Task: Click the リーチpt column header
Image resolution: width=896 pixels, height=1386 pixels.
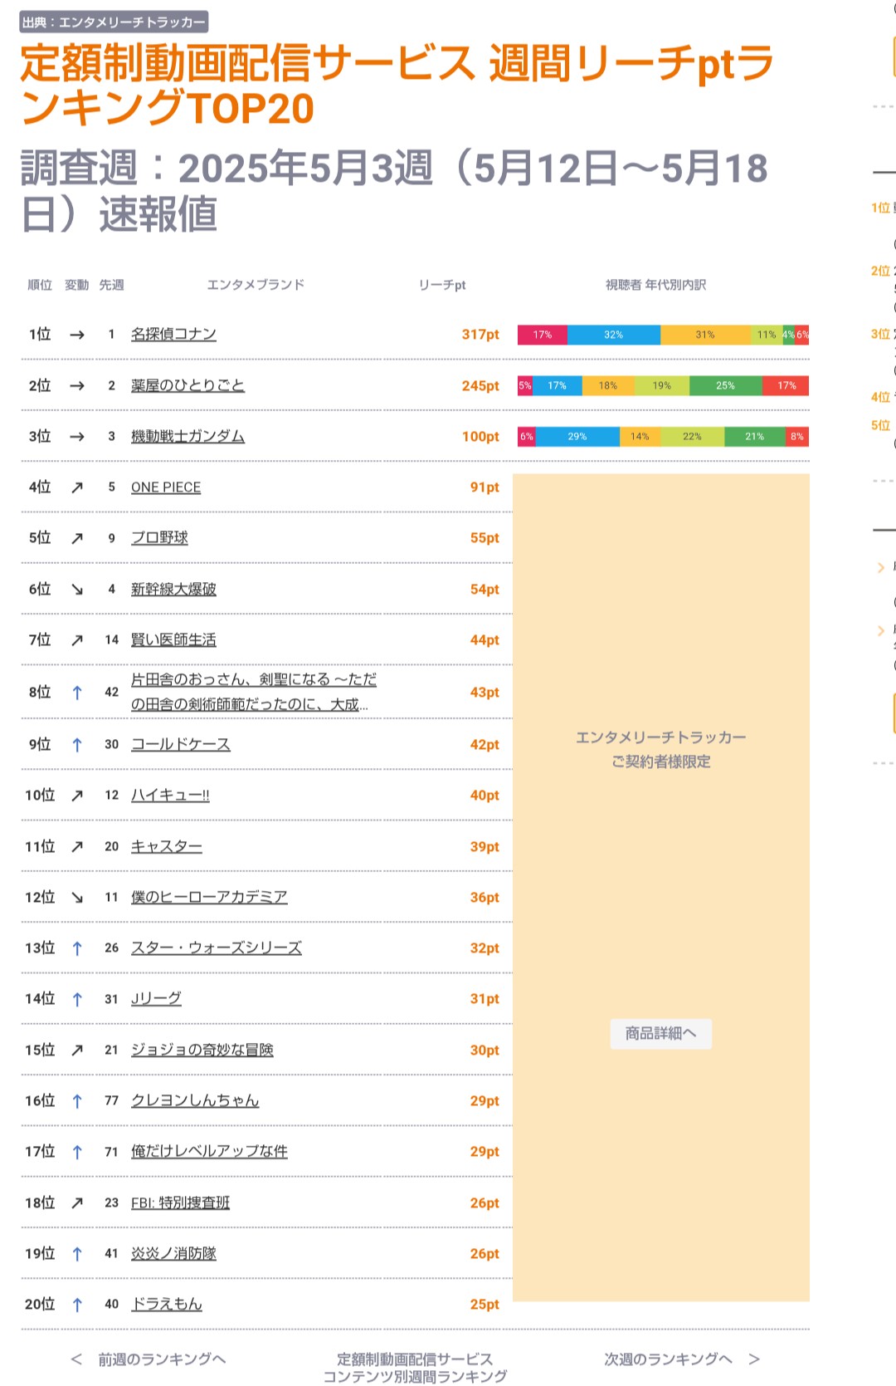Action: tap(442, 285)
